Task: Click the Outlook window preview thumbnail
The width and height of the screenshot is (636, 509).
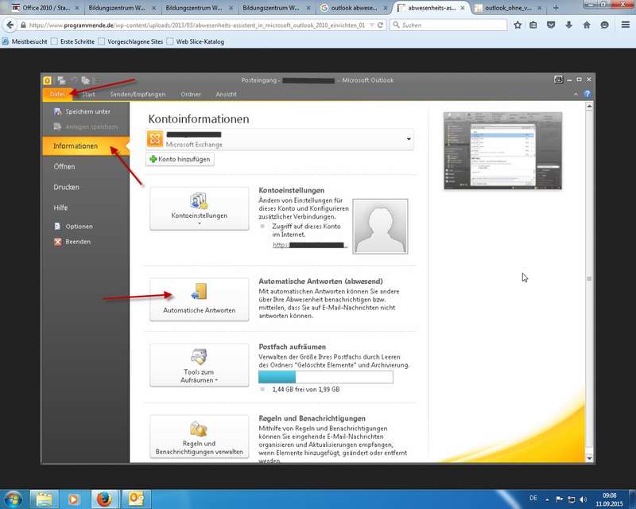Action: (x=503, y=150)
